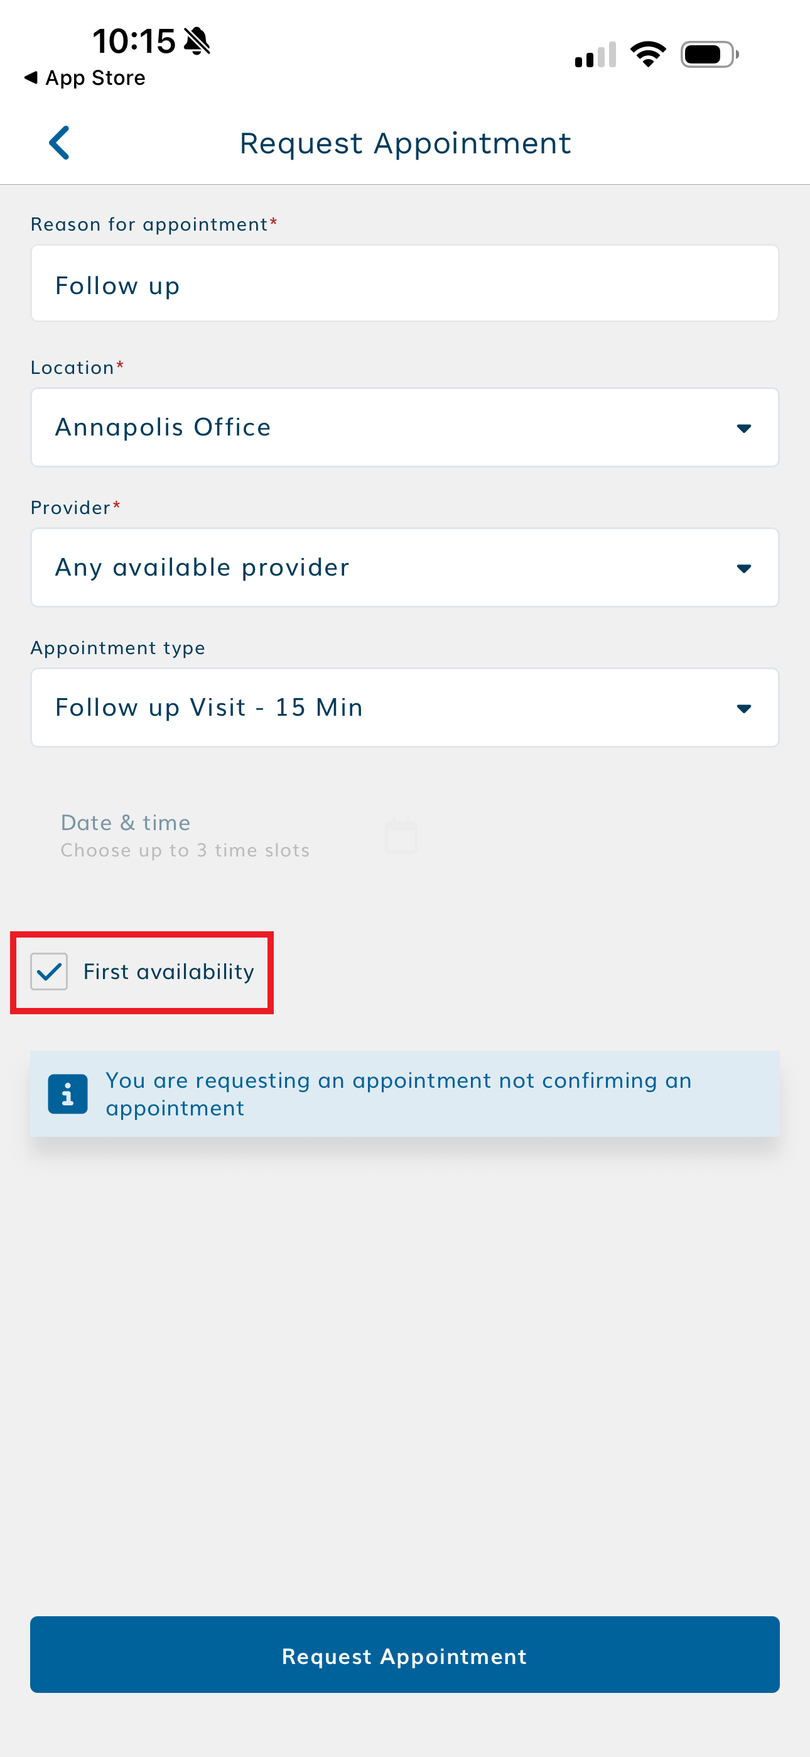Tap the silent mode bell icon
This screenshot has height=1757, width=810.
(198, 41)
